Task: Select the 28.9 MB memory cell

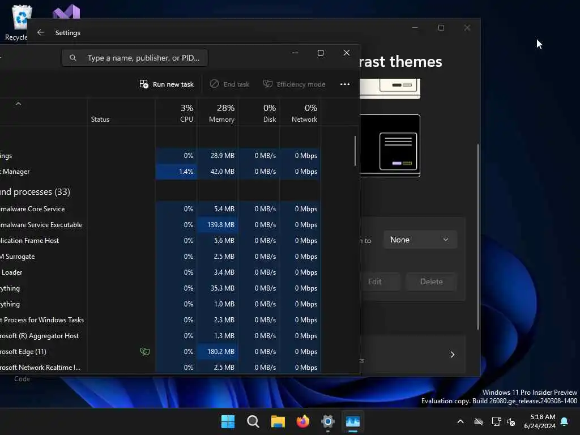Action: pyautogui.click(x=217, y=156)
